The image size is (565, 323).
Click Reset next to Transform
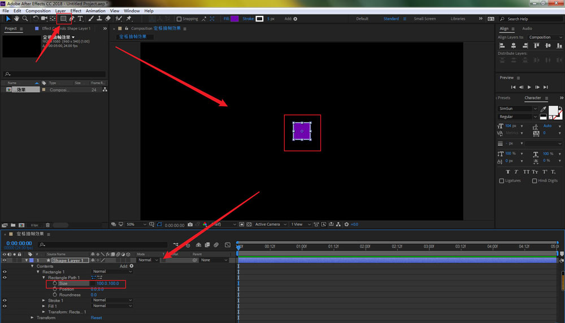tap(97, 318)
